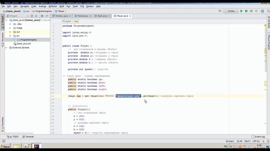The image size is (270, 151).
Task: Click line 22 Image img declaration
Action: point(130,96)
